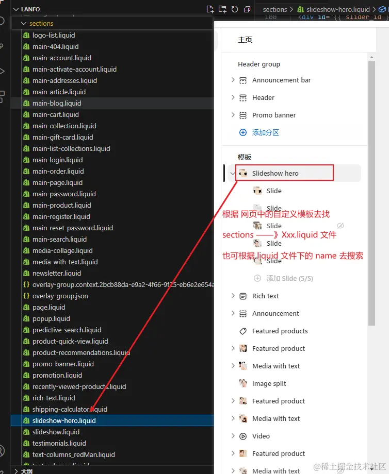
Task: Expand Header section in Header group
Action: [x=233, y=97]
